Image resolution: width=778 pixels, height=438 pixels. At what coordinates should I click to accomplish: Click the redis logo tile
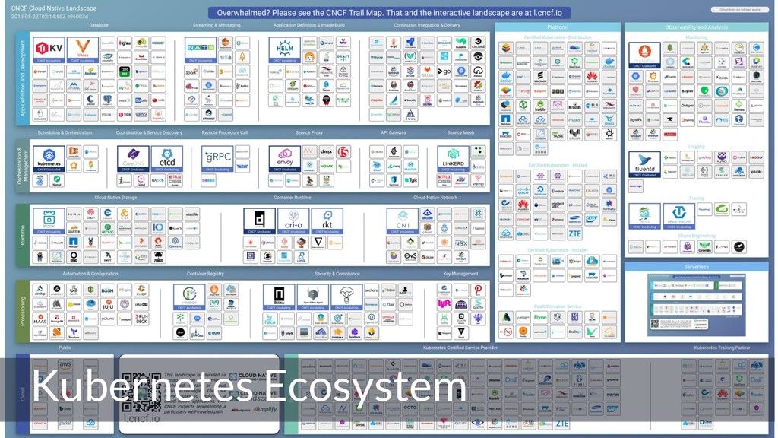coord(158,100)
